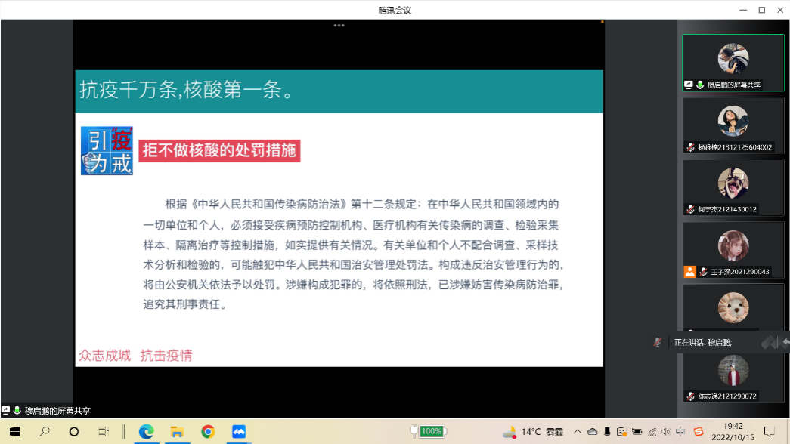The width and height of the screenshot is (790, 444).
Task: Click the Tencent Meeting taskbar icon
Action: [239, 432]
